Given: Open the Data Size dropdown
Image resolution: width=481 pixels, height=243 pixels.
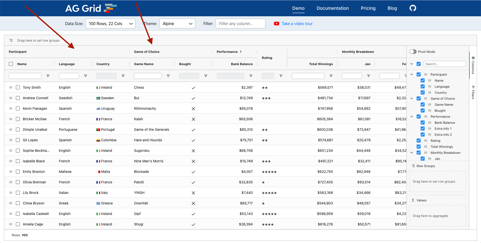Looking at the screenshot, I should 110,24.
